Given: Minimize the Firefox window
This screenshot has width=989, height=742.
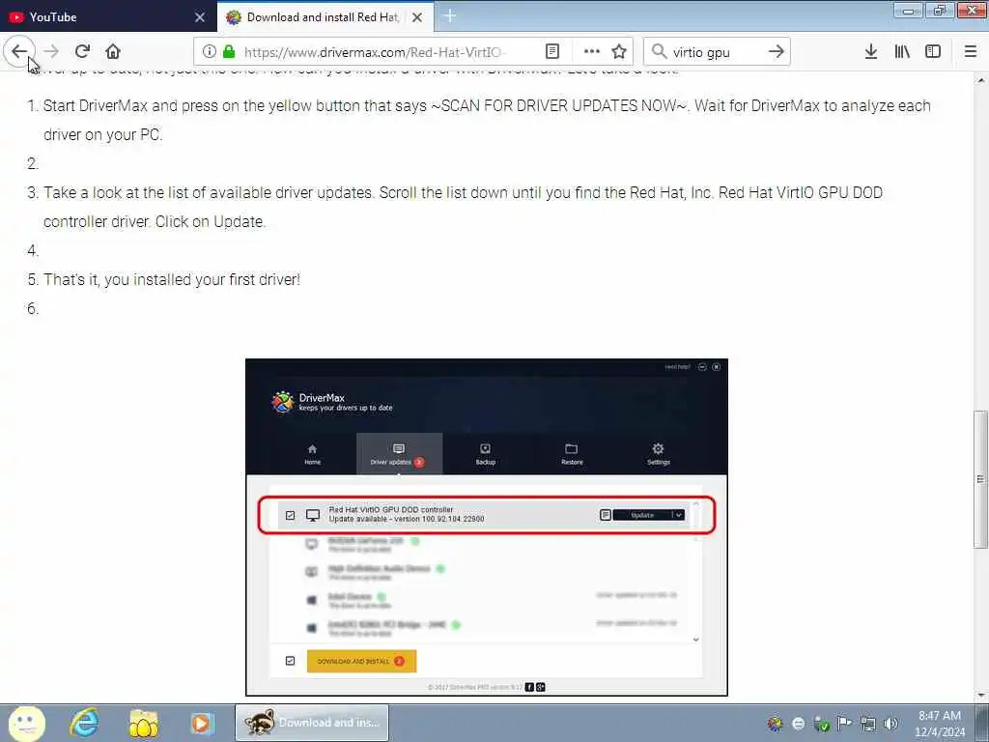Looking at the screenshot, I should 909,10.
